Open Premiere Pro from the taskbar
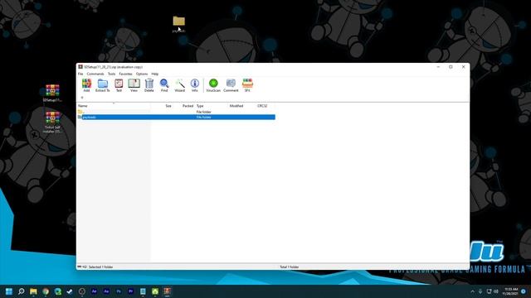The image size is (531, 298). coord(131,291)
